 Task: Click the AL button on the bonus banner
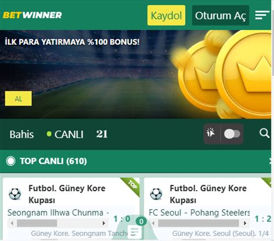pos(18,98)
